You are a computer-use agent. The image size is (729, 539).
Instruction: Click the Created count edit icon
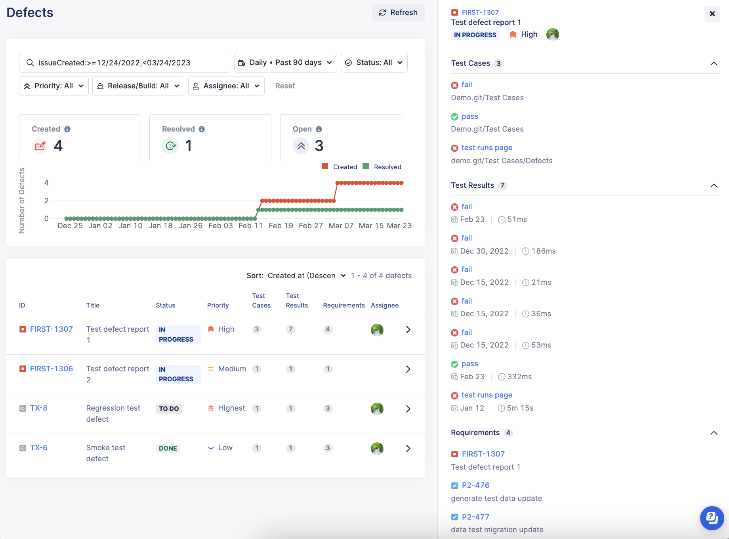40,146
